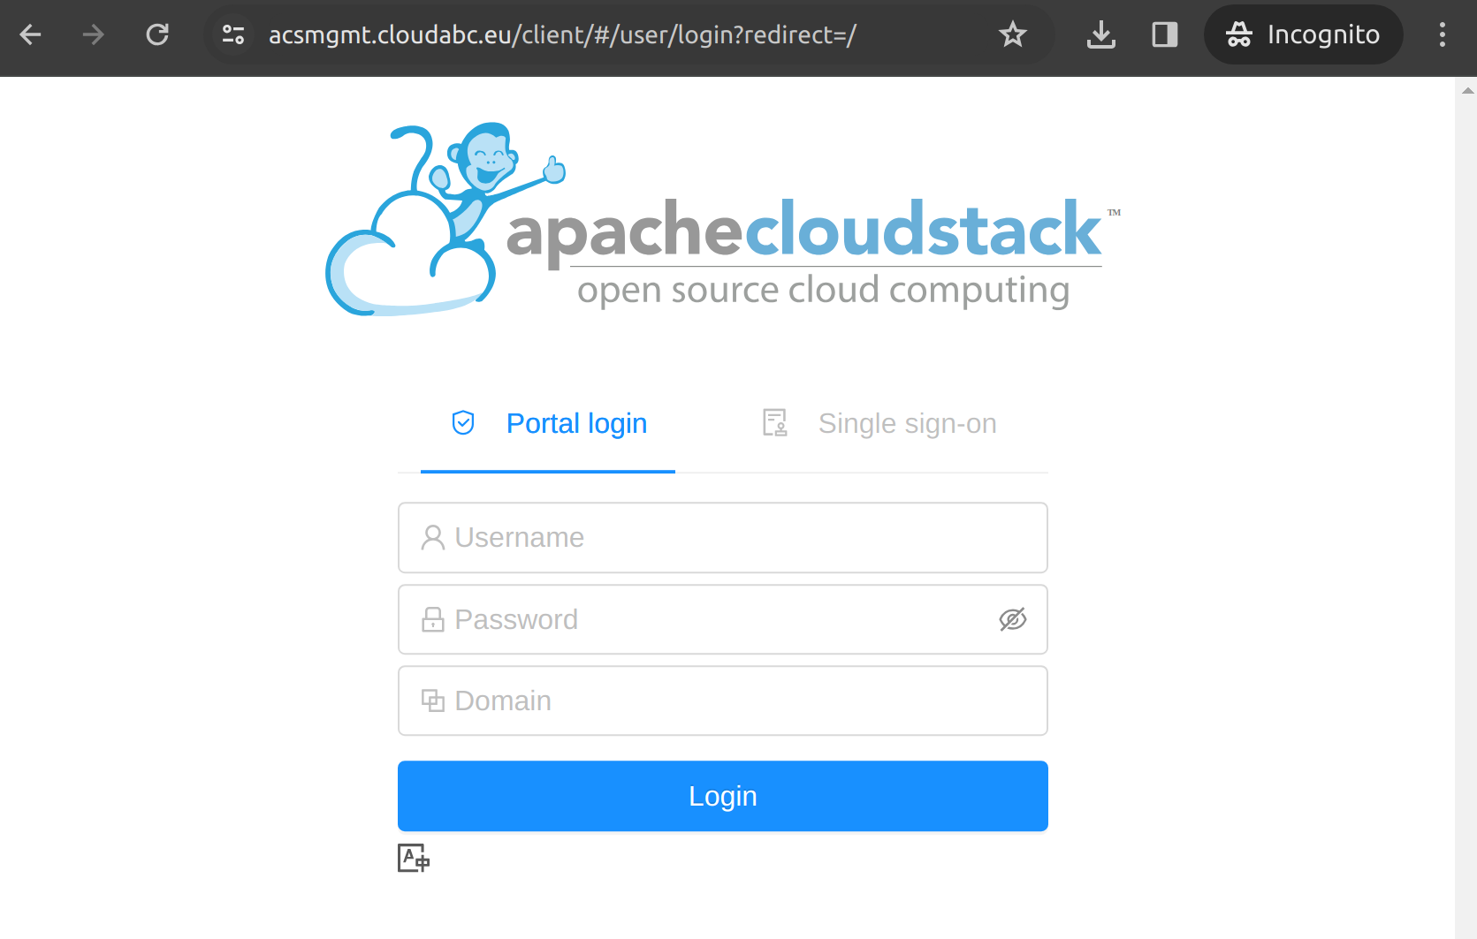
Task: Focus the Username input field
Action: (723, 538)
